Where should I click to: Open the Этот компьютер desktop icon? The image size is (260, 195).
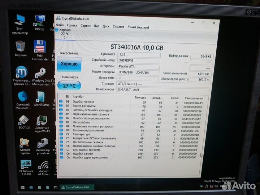pyautogui.click(x=20, y=24)
